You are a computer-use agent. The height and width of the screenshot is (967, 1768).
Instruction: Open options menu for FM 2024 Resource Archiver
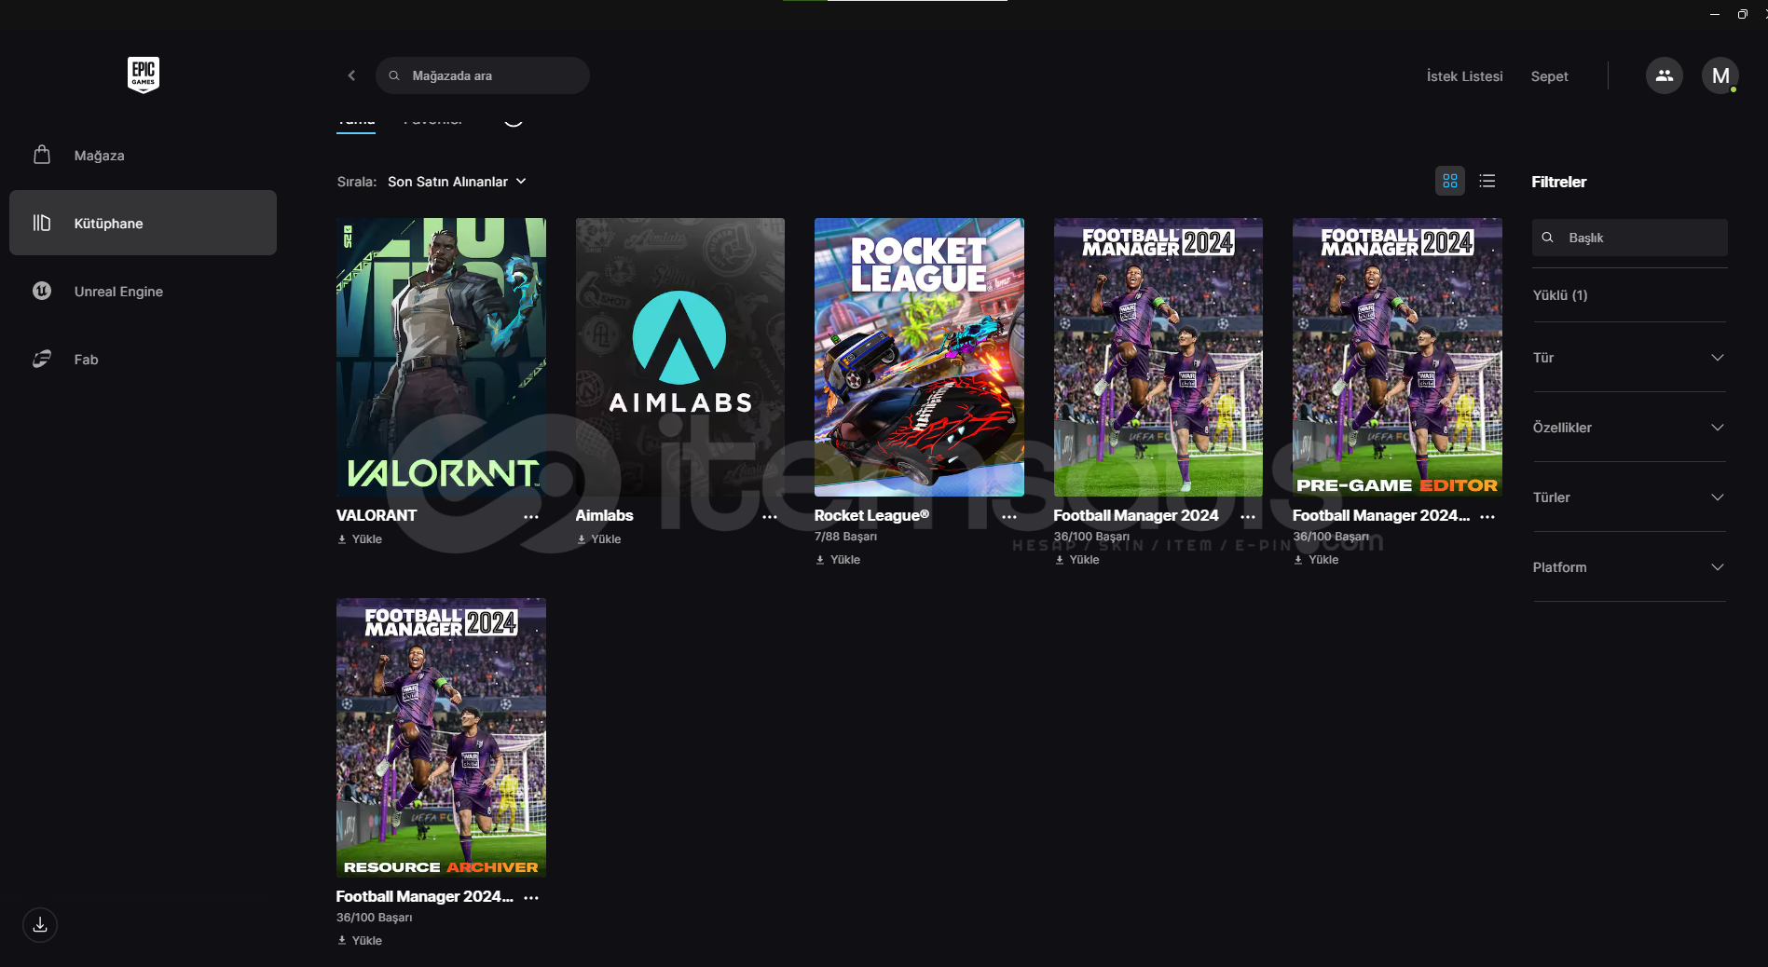pos(531,898)
